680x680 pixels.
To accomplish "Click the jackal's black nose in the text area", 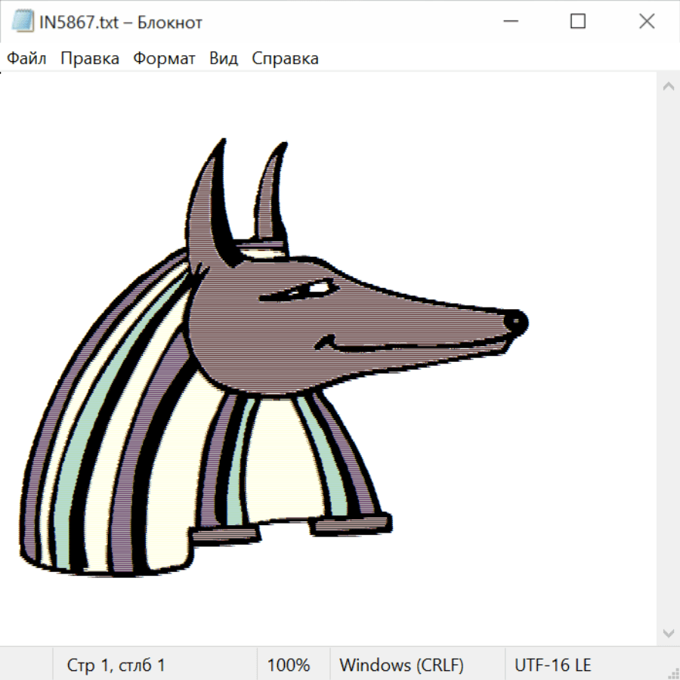I will pyautogui.click(x=517, y=321).
